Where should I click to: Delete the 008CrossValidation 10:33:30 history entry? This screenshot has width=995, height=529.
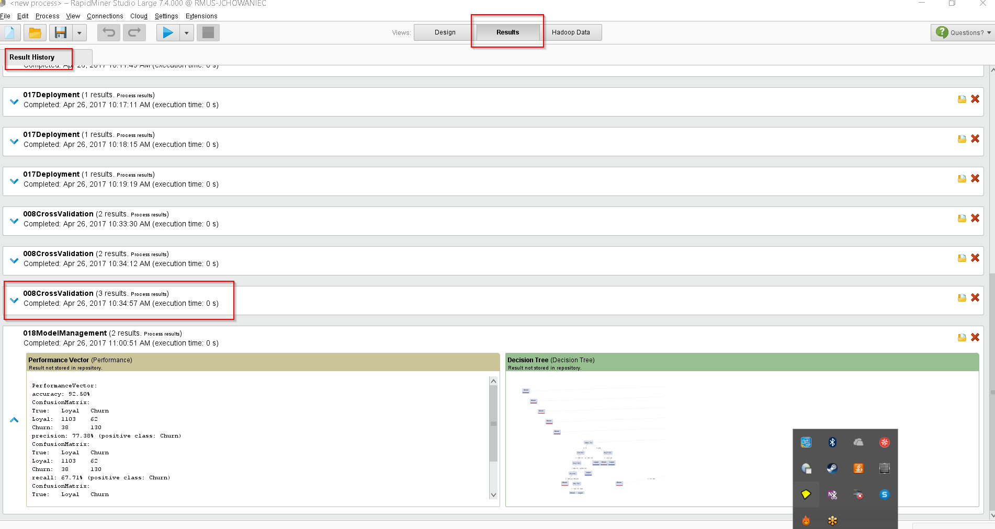pos(975,218)
